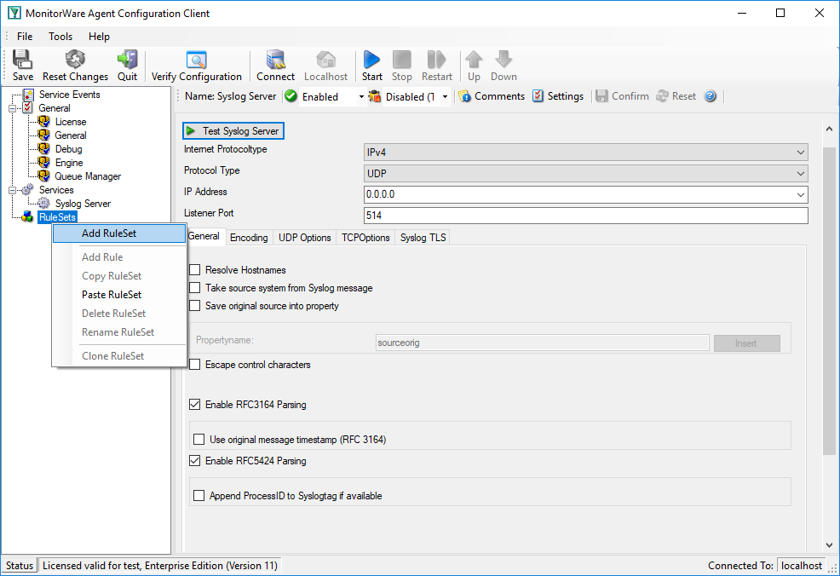
Task: Select the Service Events tree item
Action: pyautogui.click(x=69, y=95)
